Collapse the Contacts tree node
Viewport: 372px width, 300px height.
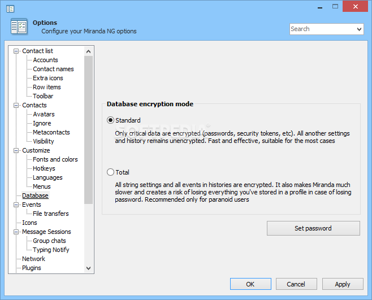point(16,105)
